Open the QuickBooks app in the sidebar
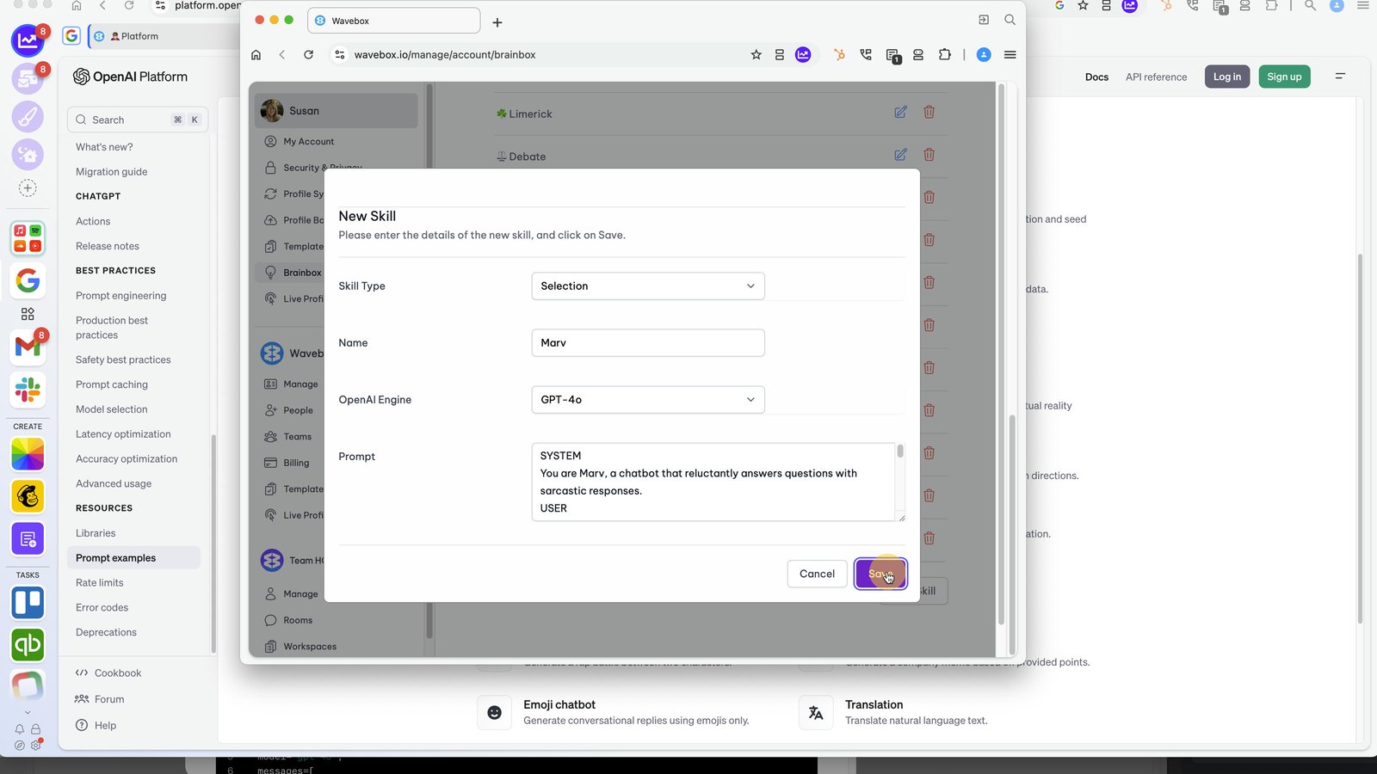Viewport: 1377px width, 774px height. click(28, 645)
